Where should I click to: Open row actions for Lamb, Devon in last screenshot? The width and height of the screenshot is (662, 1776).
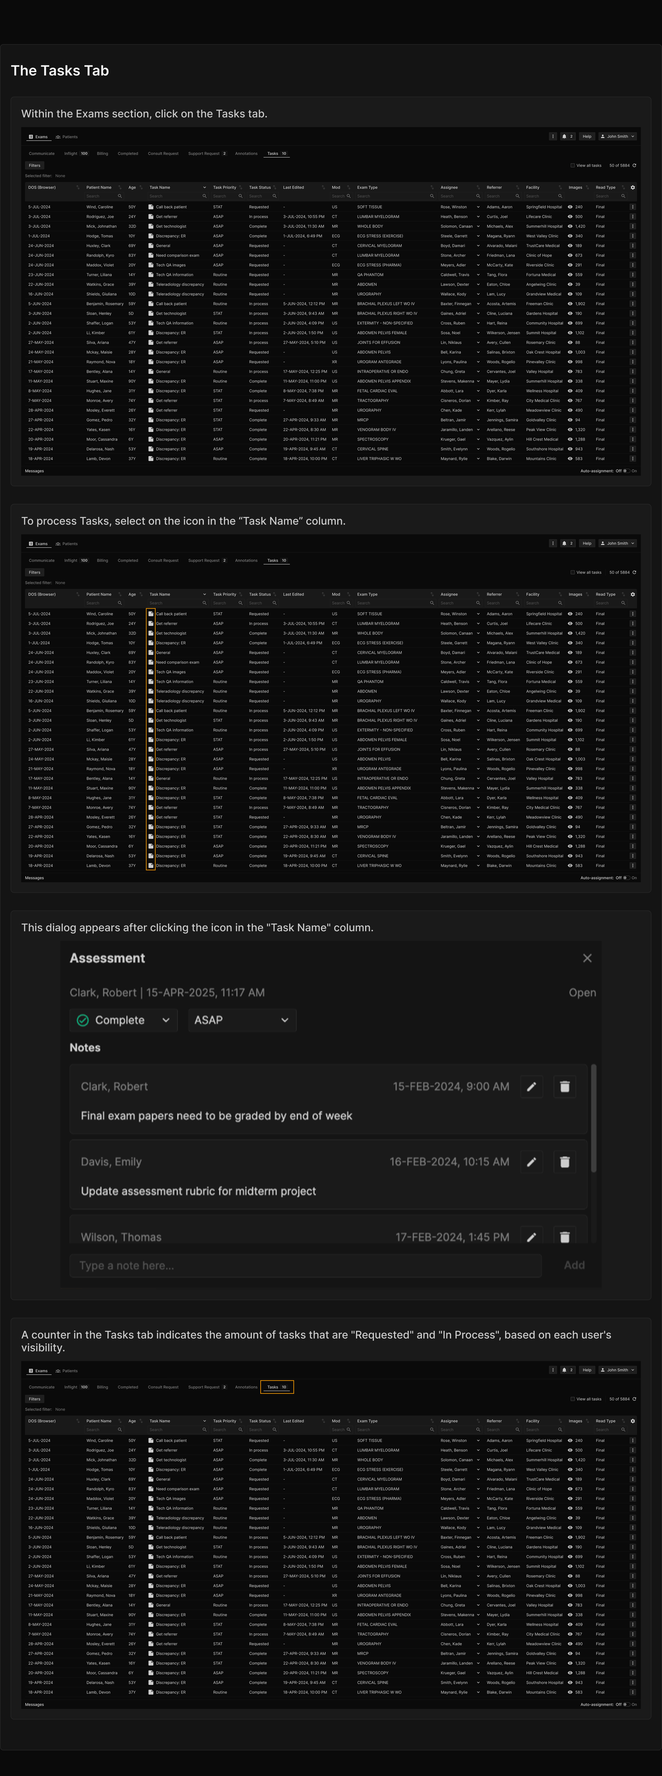633,1692
